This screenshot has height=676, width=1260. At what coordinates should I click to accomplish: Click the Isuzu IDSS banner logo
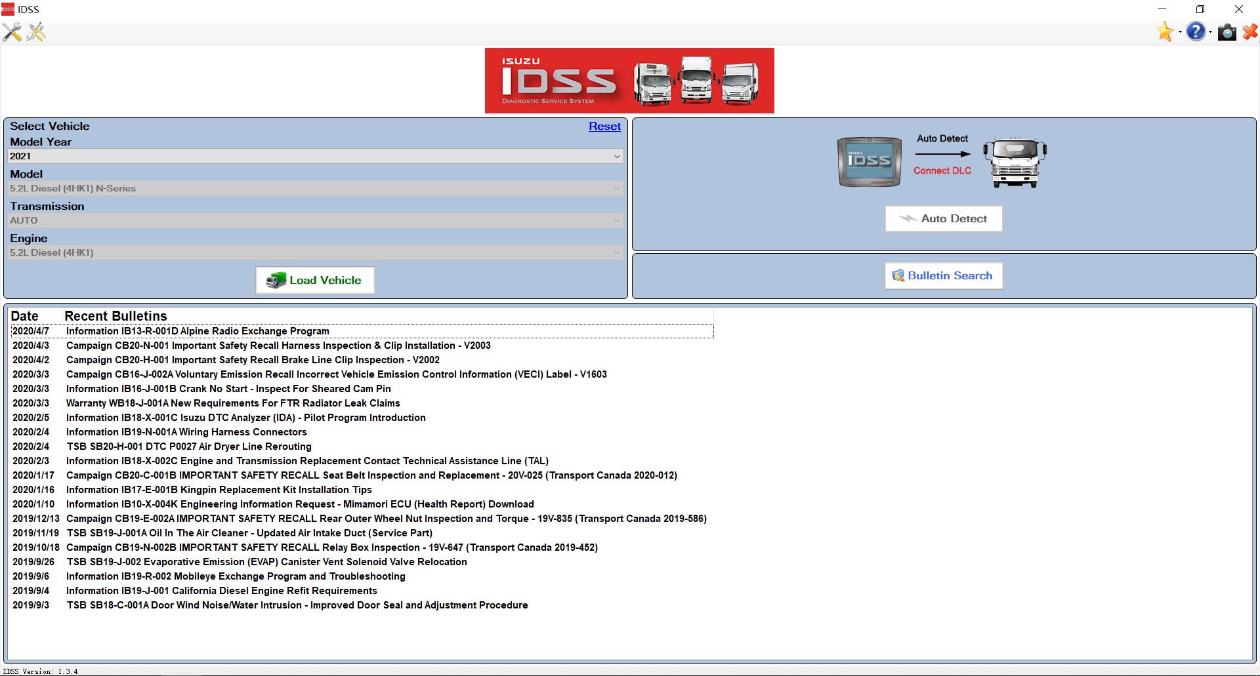click(629, 81)
